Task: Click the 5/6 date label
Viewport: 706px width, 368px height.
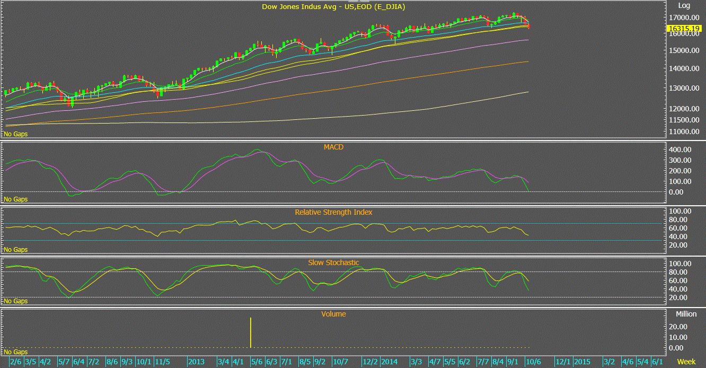Action: click(x=257, y=362)
